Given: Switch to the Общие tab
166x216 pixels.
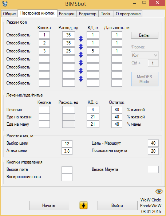Looking at the screenshot, I should (x=9, y=14).
